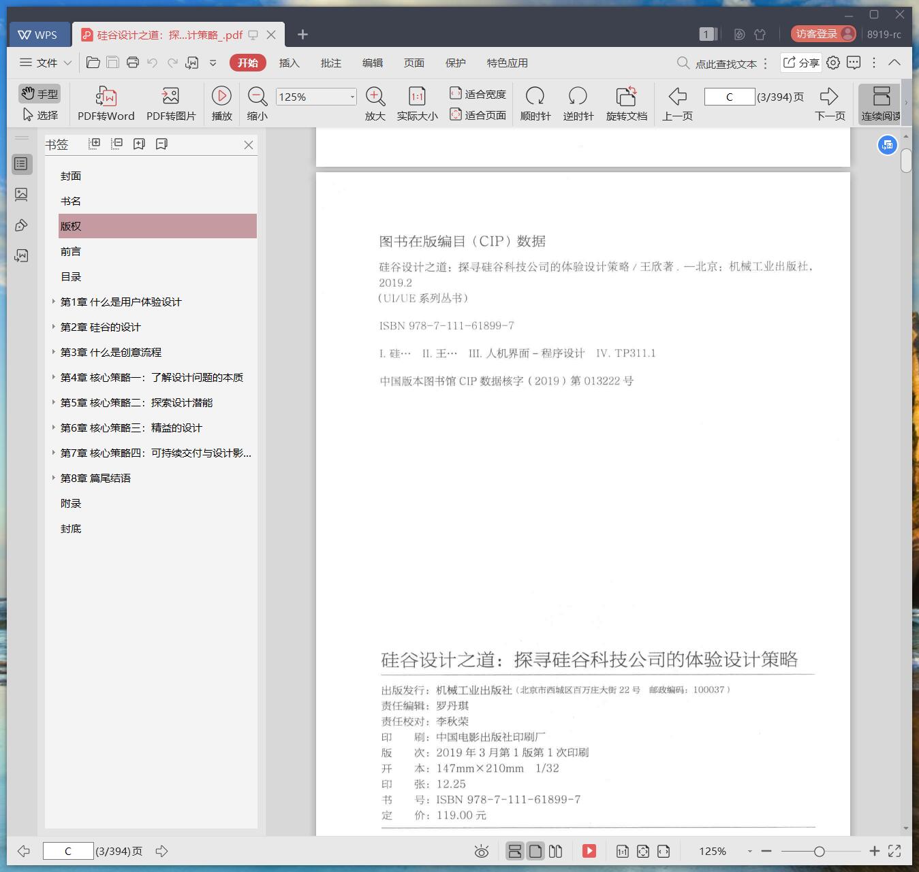Viewport: 919px width, 872px height.
Task: Expand 第8章 篇尾结语 bookmark
Action: click(x=53, y=477)
